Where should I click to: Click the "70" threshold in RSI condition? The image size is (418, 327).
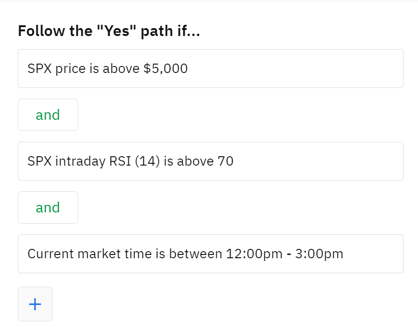tap(225, 161)
